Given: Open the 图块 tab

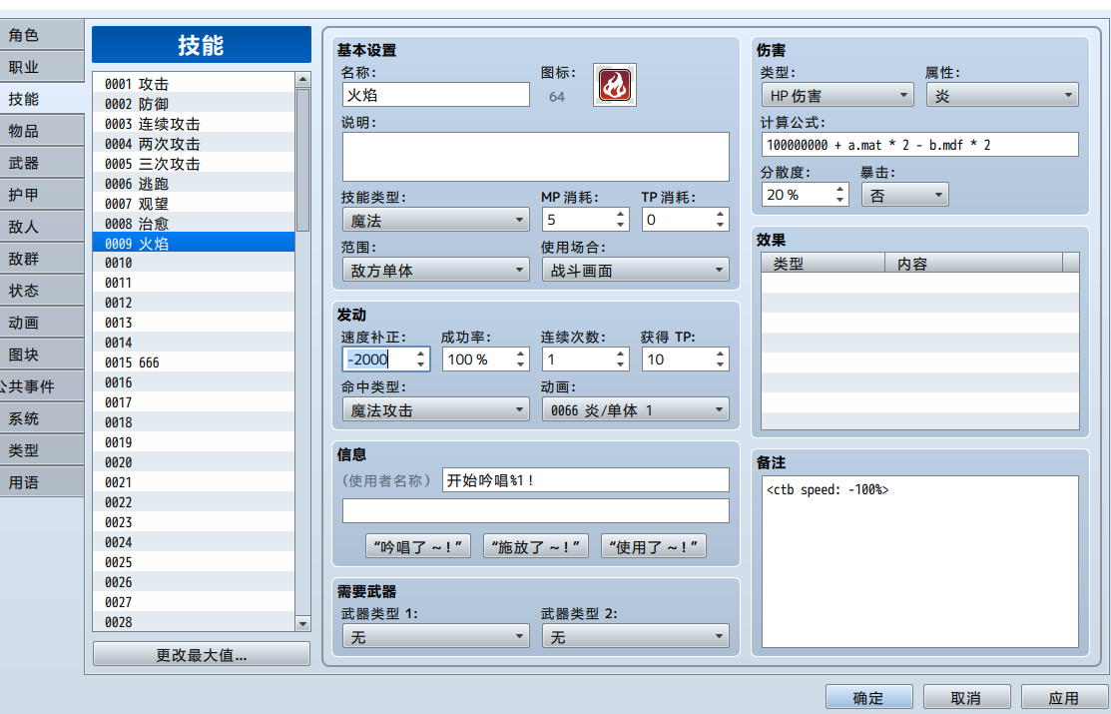Looking at the screenshot, I should click(41, 355).
